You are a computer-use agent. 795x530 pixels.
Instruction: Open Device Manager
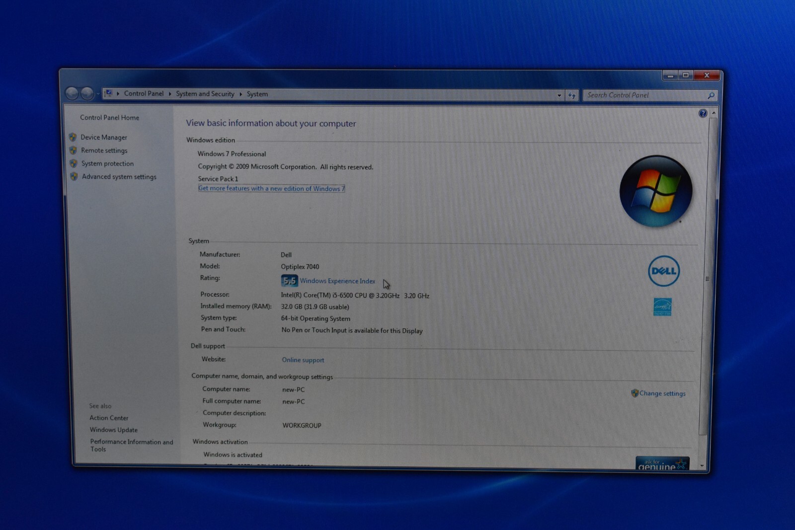click(104, 138)
